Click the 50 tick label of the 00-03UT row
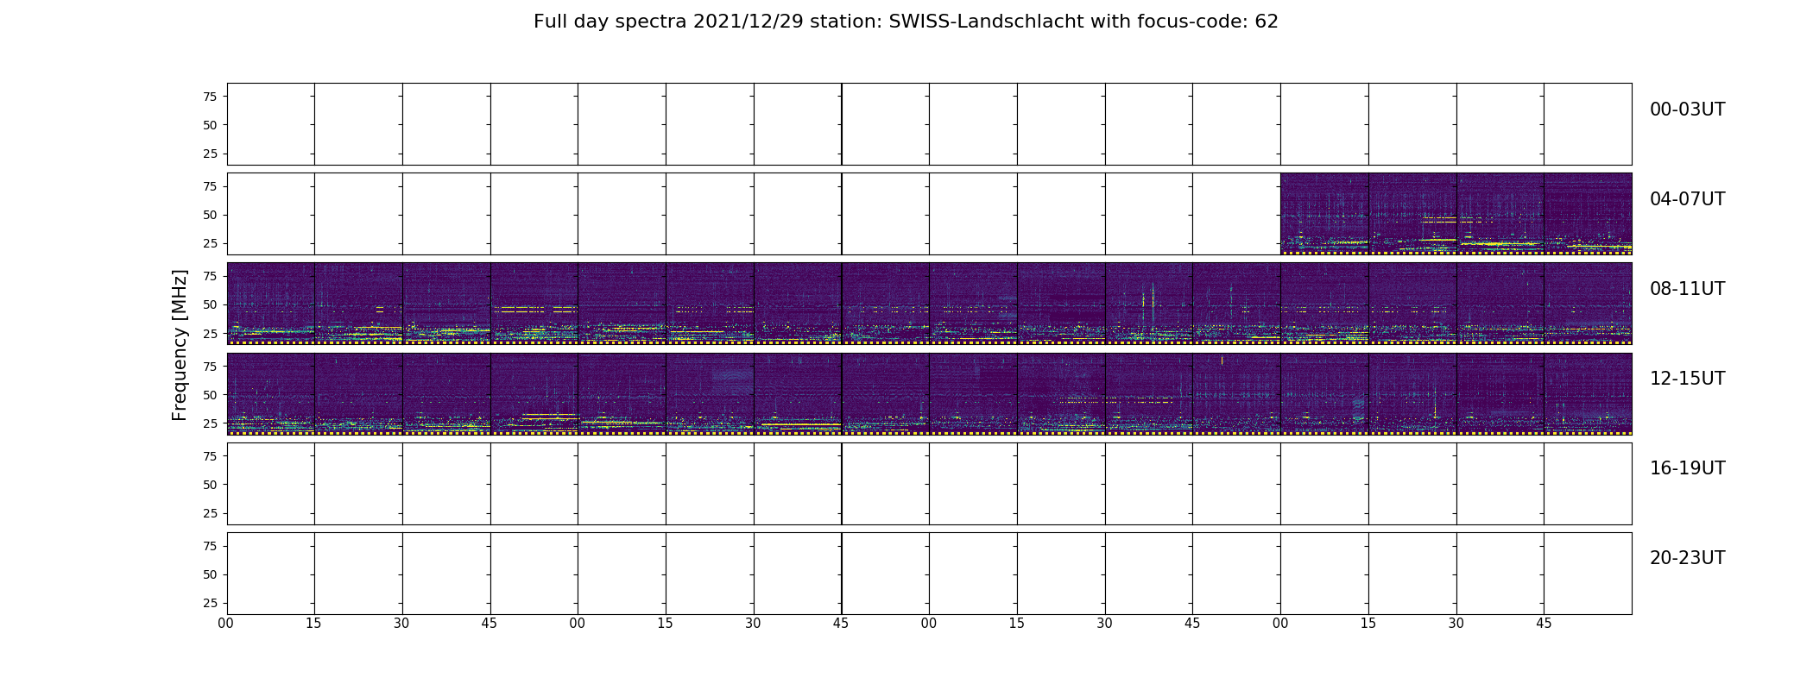 (210, 125)
